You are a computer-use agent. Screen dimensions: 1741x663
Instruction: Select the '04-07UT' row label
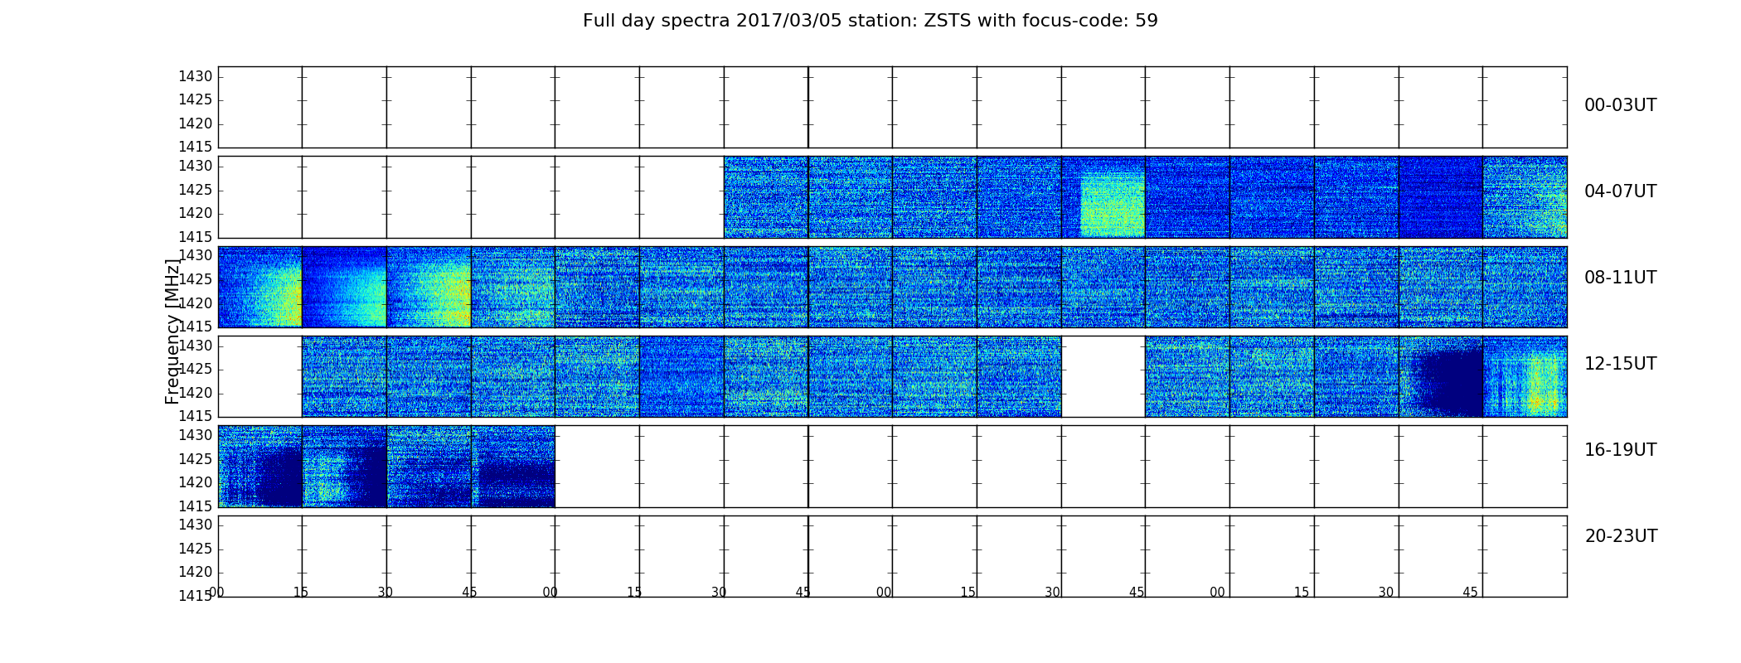pos(1620,191)
